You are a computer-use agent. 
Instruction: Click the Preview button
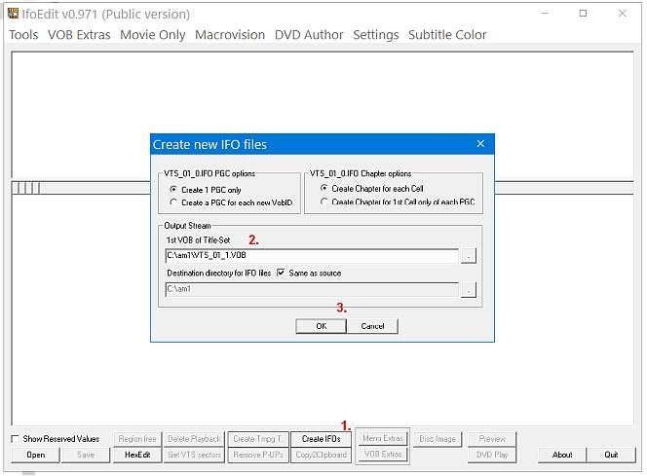tap(492, 439)
